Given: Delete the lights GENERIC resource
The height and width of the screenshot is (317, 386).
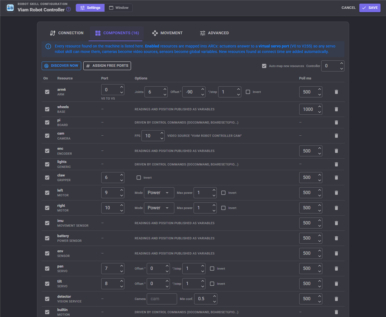Looking at the screenshot, I should click(336, 164).
